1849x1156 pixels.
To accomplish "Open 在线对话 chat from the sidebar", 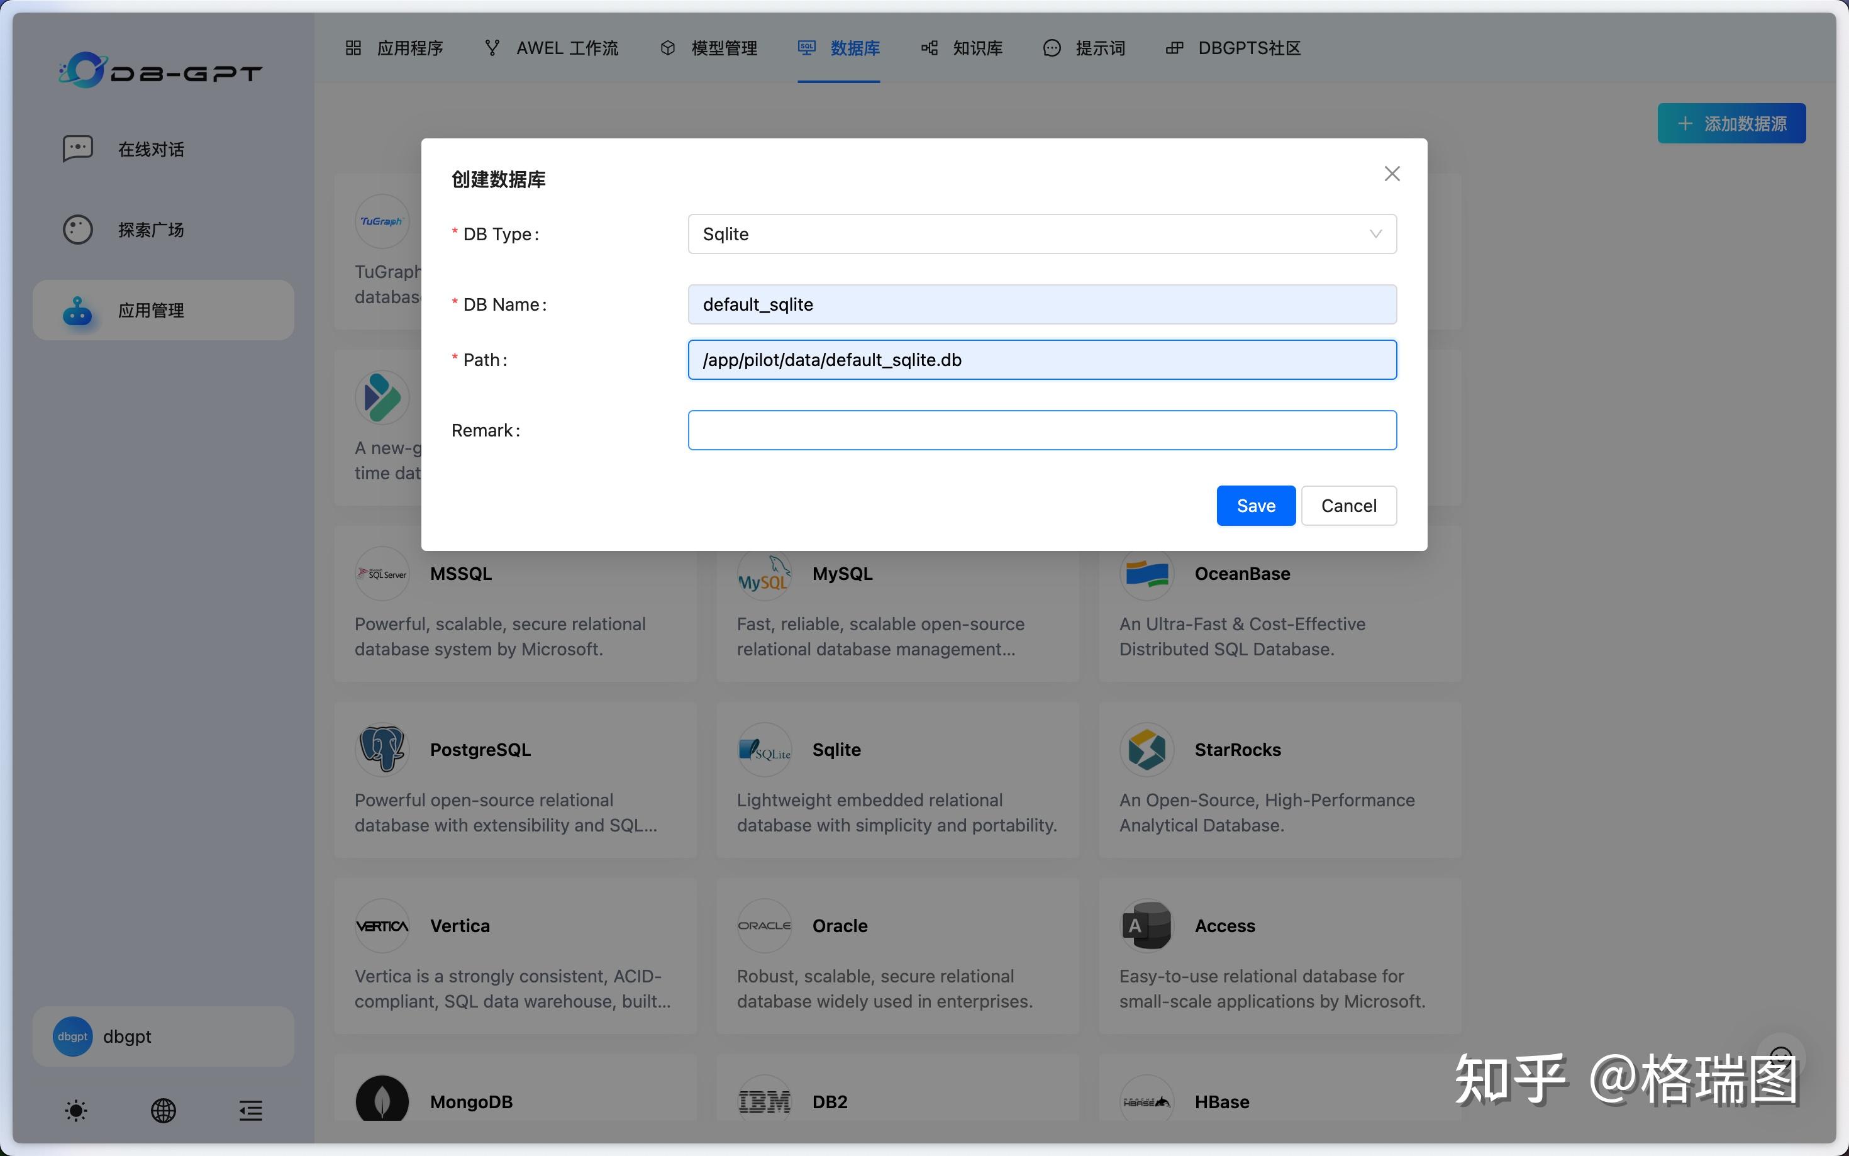I will 150,149.
